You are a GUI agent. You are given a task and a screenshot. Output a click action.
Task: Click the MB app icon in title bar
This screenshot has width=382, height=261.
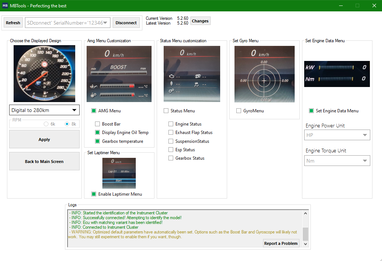5,6
